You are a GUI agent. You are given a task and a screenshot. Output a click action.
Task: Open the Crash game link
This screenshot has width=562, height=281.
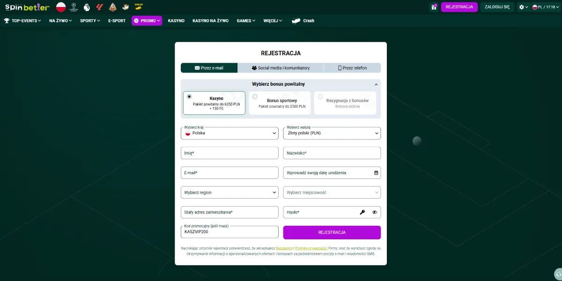coord(303,21)
